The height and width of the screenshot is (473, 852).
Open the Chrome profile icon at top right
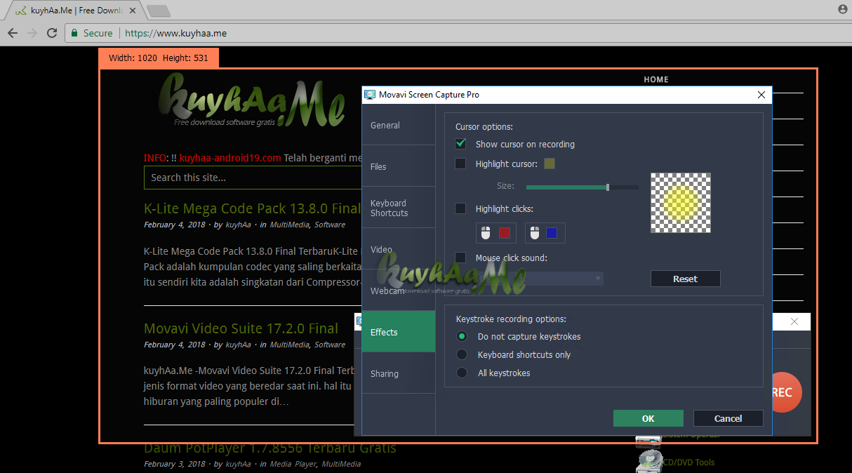(x=843, y=9)
